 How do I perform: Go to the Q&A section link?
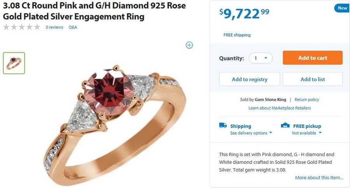73,27
